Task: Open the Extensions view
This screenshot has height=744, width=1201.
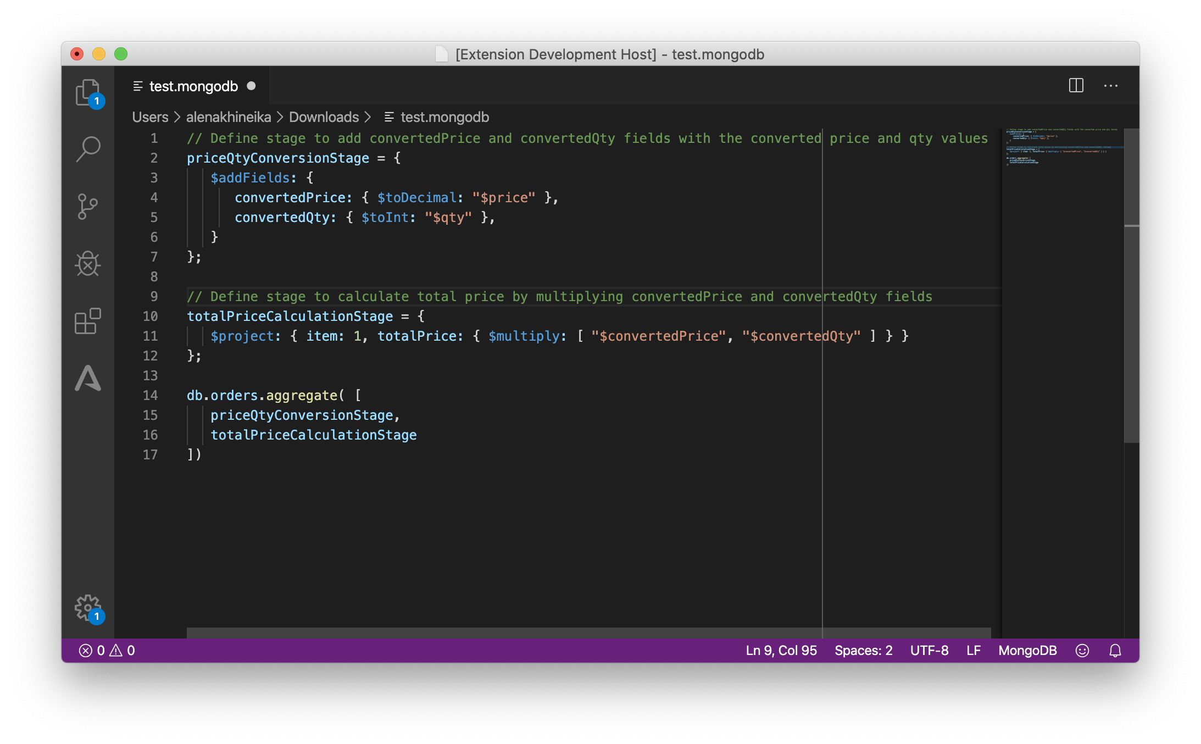Action: (87, 321)
